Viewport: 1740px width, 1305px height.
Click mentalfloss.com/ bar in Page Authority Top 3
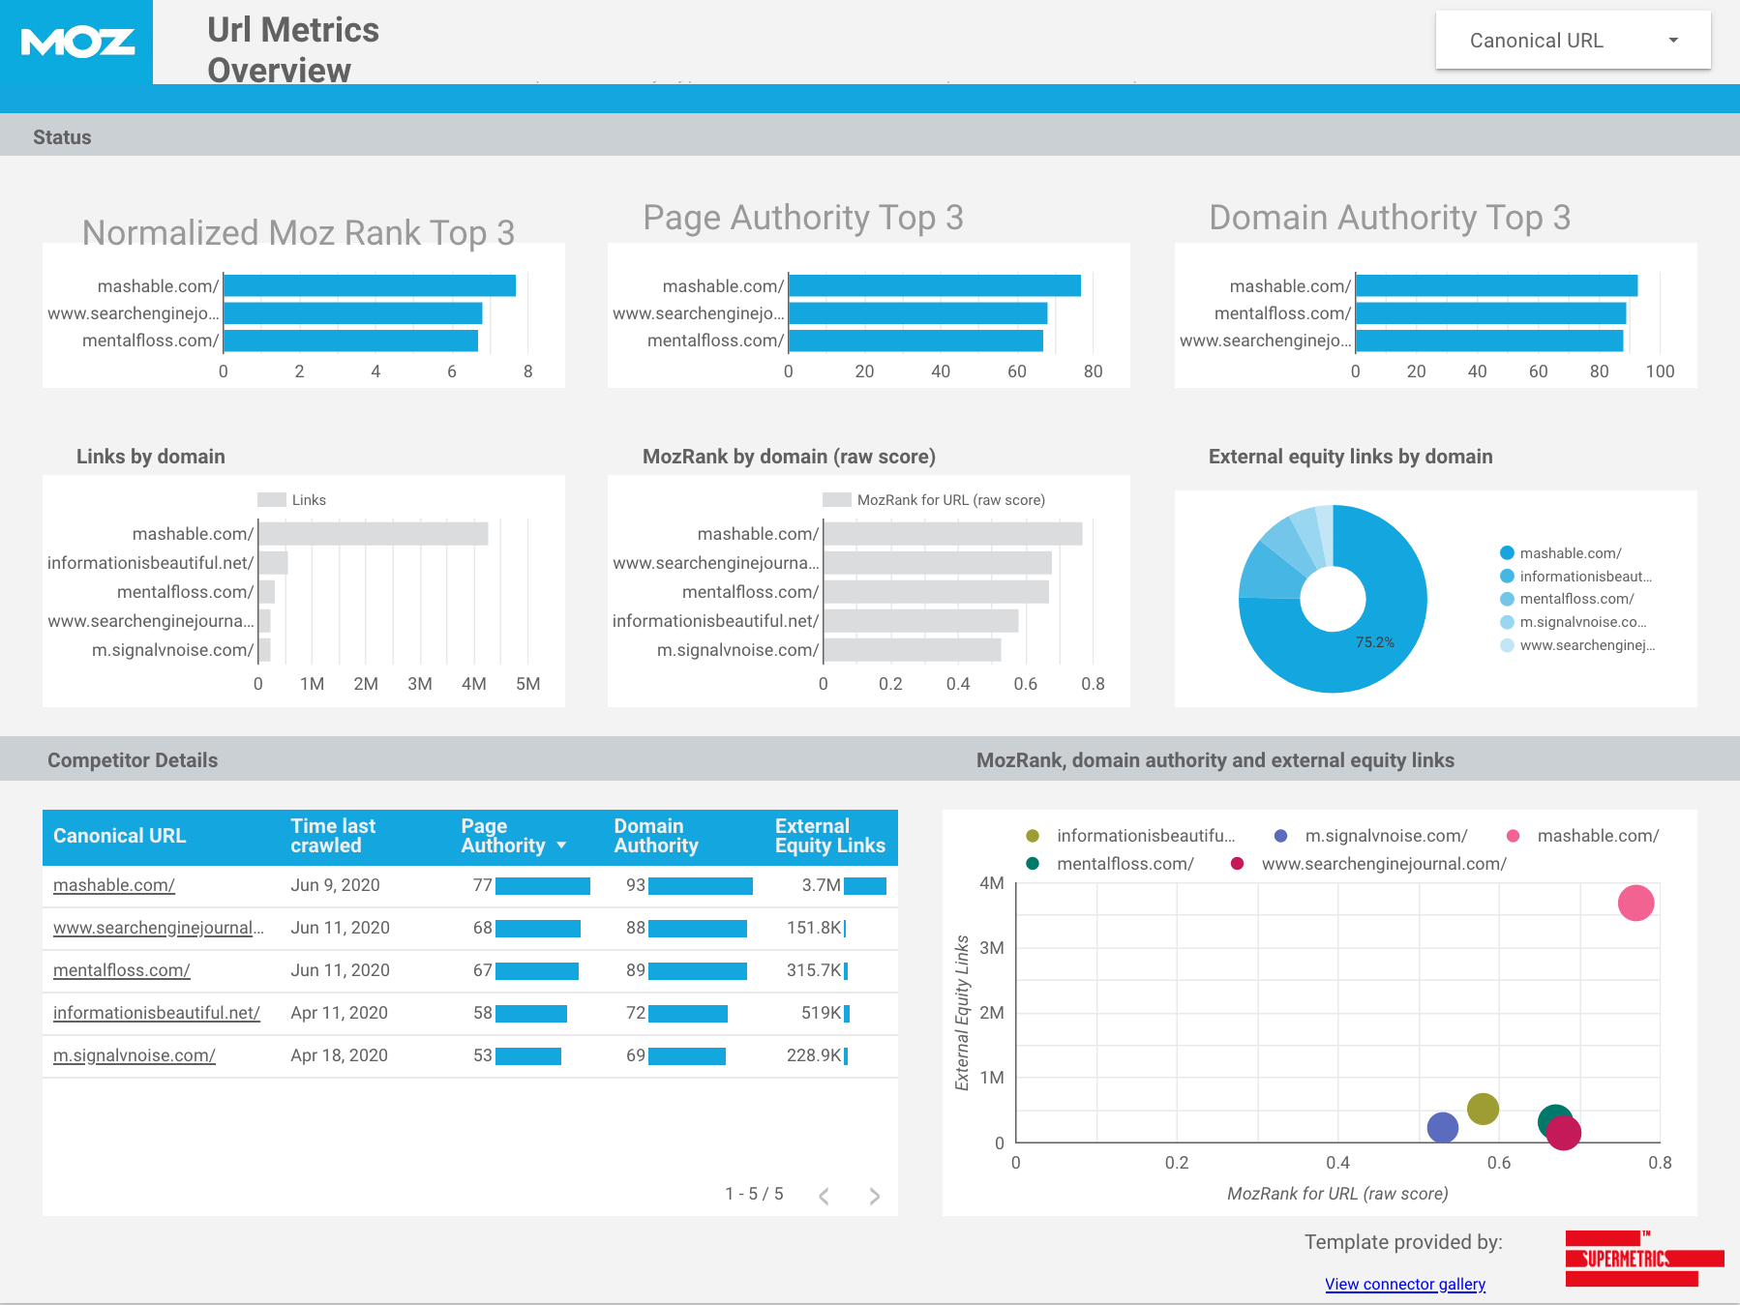click(x=916, y=341)
